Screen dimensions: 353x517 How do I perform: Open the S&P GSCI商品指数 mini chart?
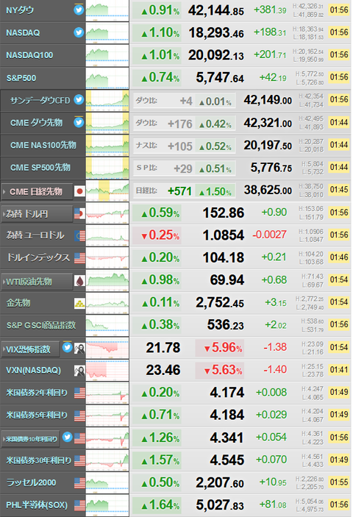click(107, 326)
